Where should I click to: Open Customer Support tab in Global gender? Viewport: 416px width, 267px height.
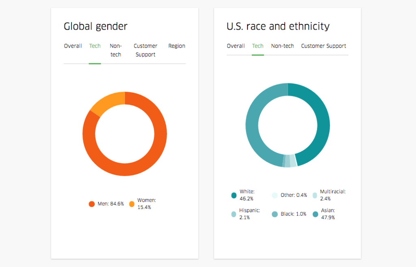click(x=145, y=50)
